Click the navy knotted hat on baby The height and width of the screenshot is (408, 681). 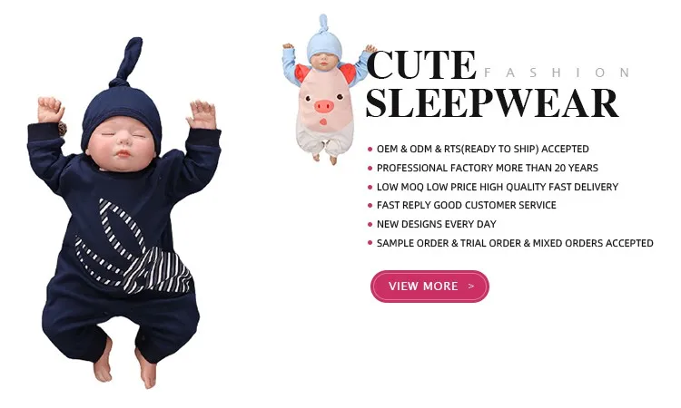tap(122, 106)
